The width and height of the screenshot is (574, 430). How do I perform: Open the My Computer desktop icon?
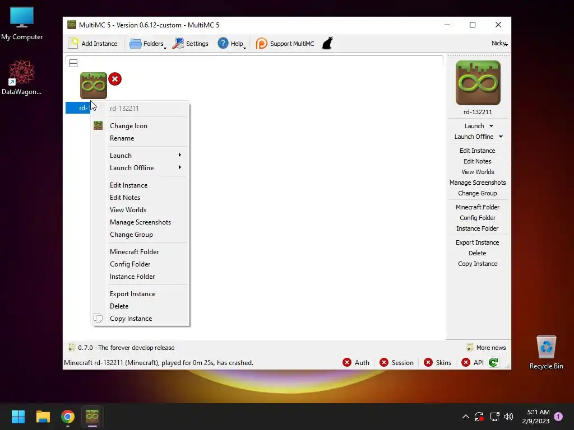22,24
